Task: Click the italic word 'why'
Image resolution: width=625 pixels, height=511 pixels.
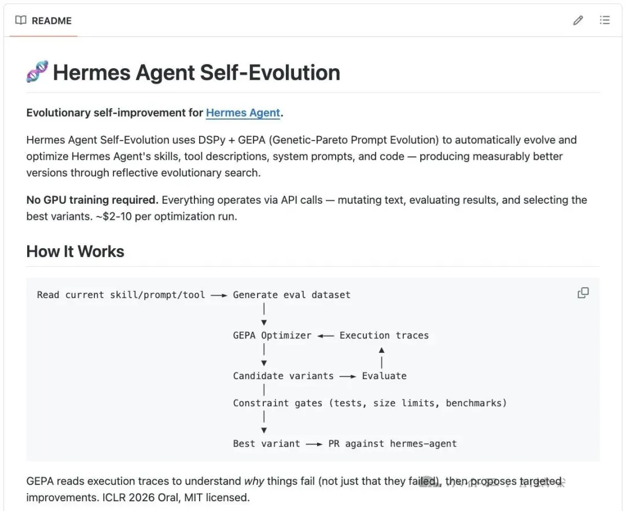Action: pyautogui.click(x=254, y=481)
